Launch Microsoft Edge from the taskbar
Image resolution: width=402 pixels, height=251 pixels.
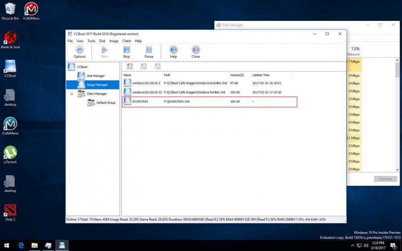click(x=21, y=245)
